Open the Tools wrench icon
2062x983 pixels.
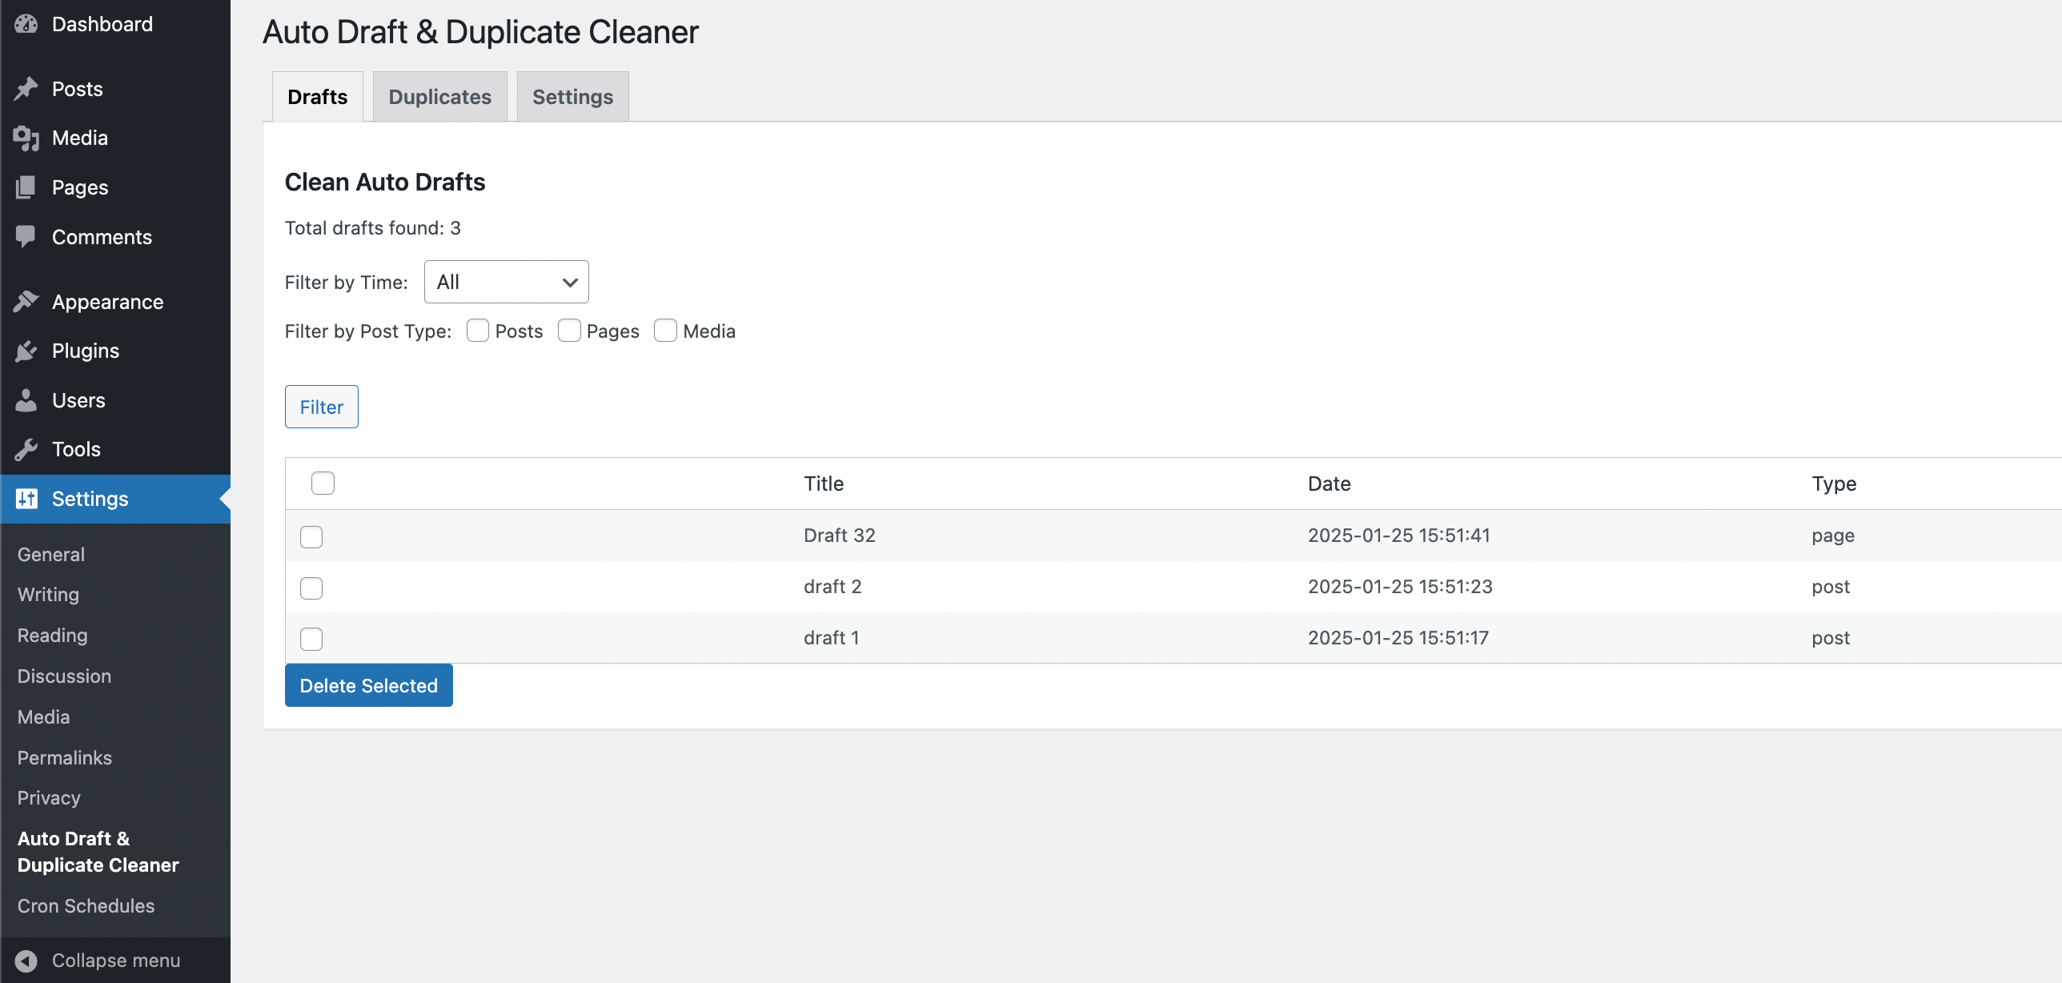pyautogui.click(x=26, y=449)
